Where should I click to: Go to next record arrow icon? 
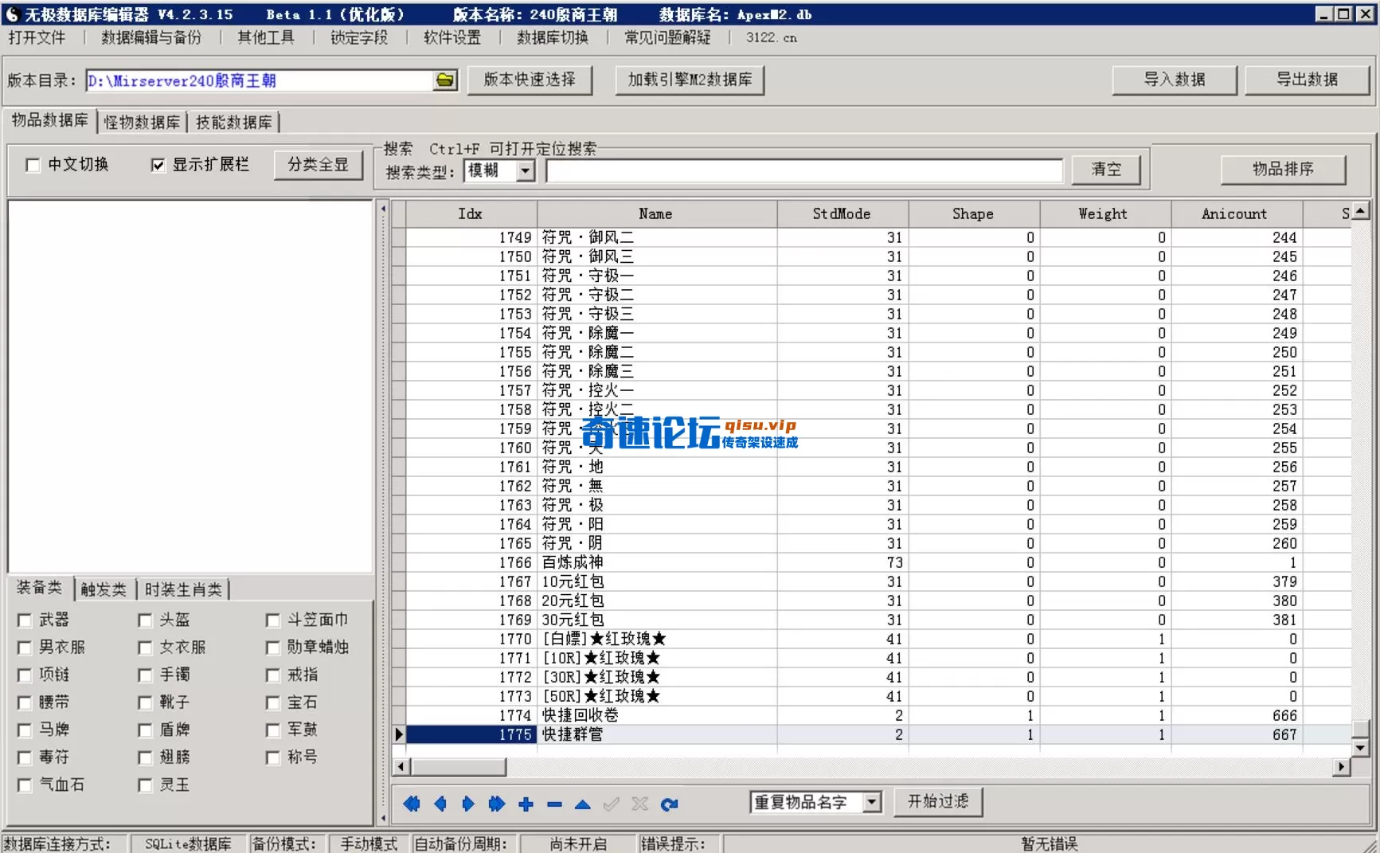click(468, 804)
